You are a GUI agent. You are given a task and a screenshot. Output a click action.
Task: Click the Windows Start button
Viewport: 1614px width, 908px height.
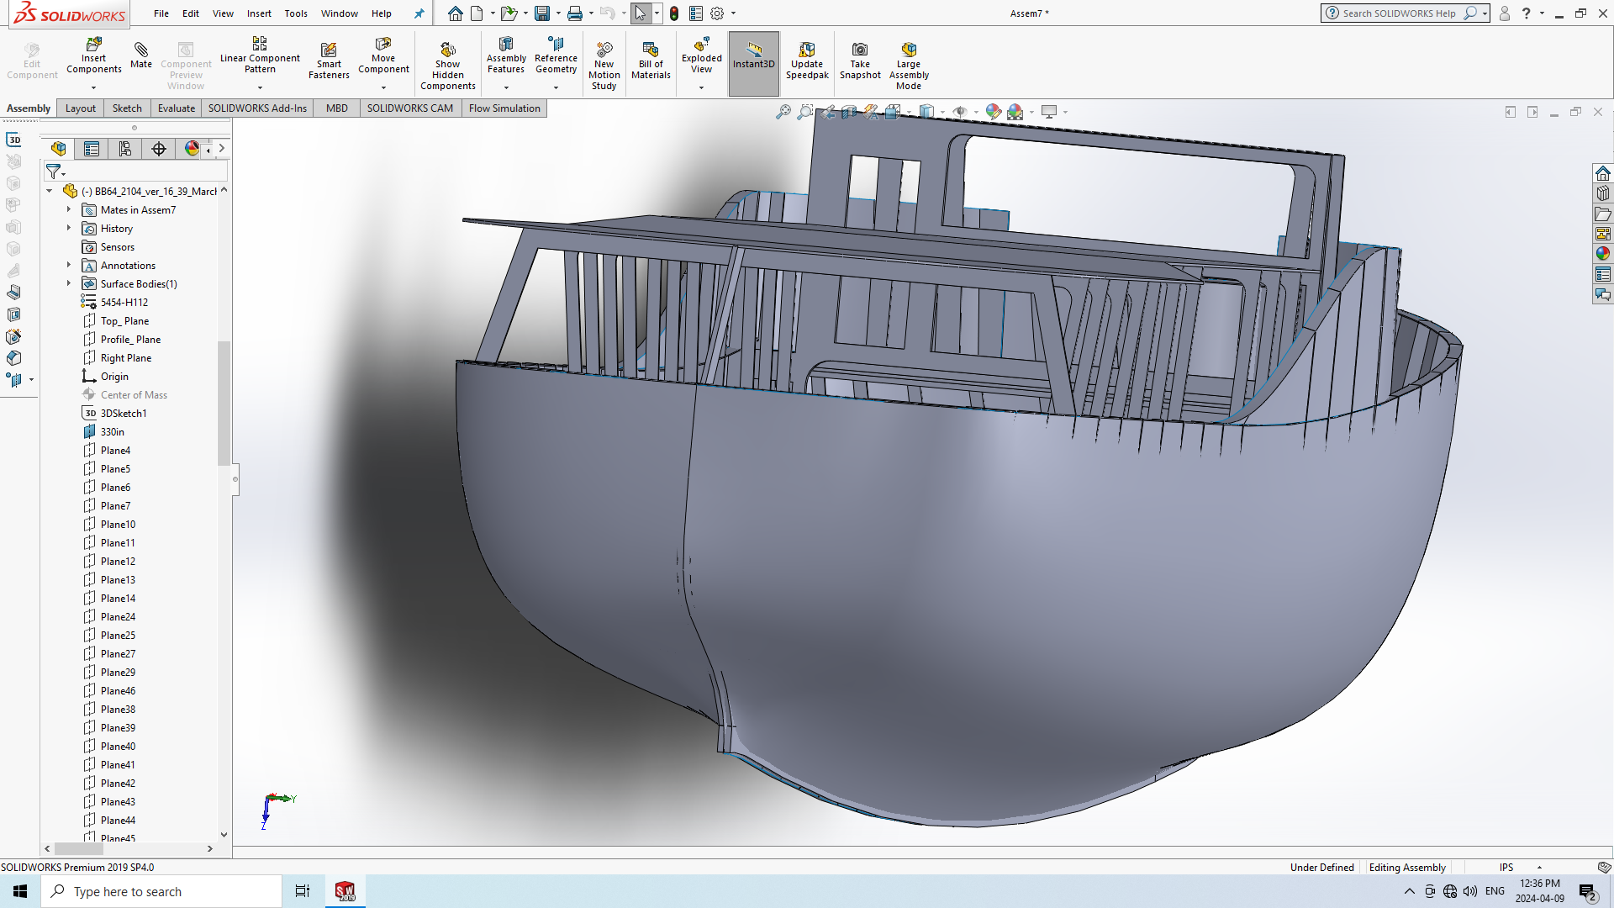click(20, 891)
